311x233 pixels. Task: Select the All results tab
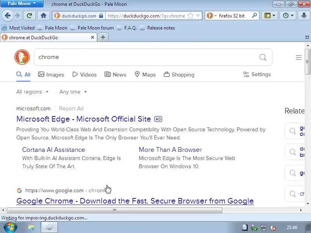(x=23, y=75)
